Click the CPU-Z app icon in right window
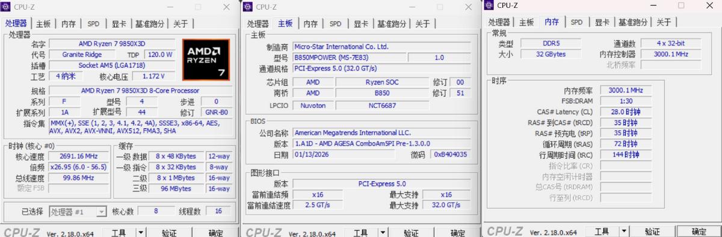Viewport: 722px width, 237px height. [x=490, y=5]
